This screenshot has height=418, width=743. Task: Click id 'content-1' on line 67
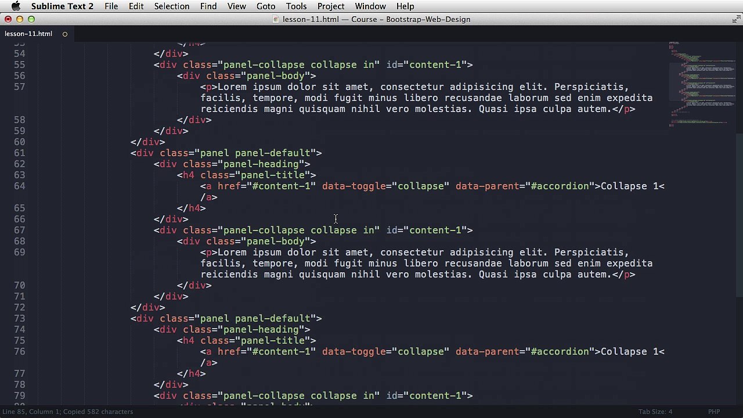click(435, 230)
